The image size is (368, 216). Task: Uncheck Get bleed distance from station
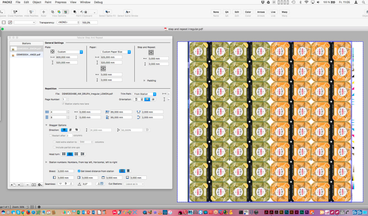(79, 171)
